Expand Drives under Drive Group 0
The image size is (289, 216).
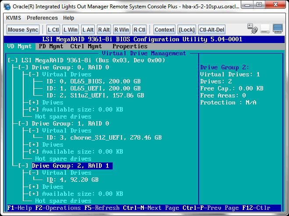(34, 102)
